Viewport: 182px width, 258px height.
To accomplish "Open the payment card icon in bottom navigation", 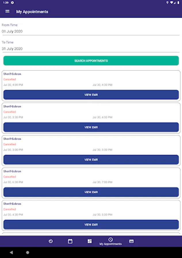I will [131, 241].
